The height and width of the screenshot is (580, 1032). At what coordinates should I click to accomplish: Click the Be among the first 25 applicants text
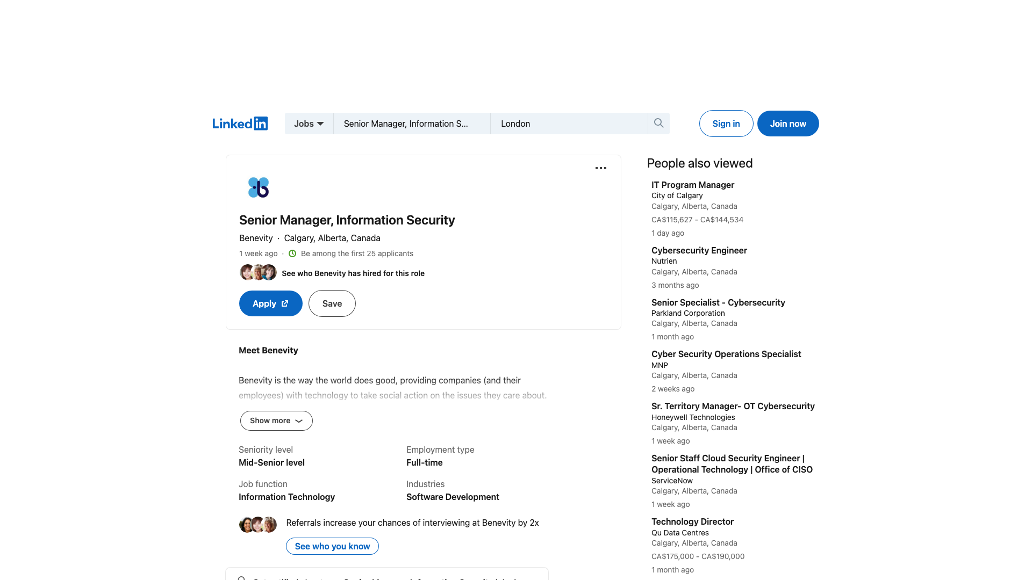357,253
